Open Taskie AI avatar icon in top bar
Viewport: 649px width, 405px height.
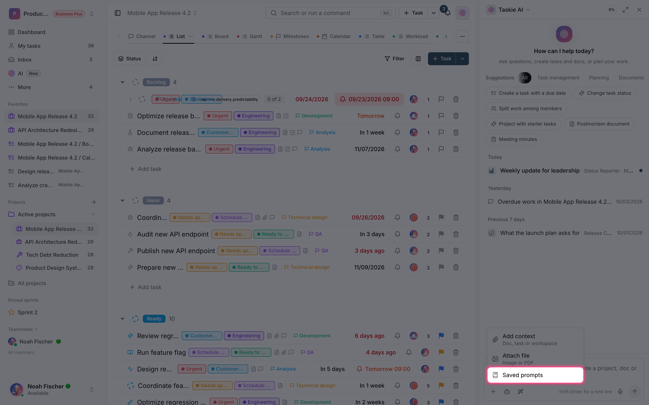[462, 13]
